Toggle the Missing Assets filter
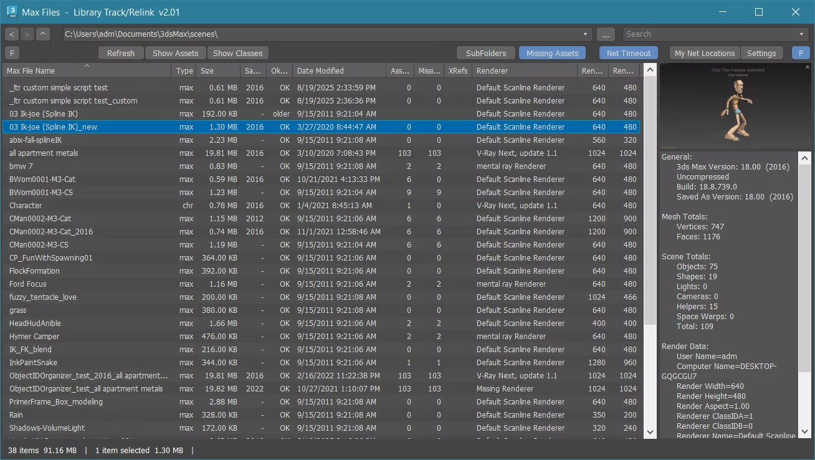Screen dimensions: 815x460 tap(552, 53)
